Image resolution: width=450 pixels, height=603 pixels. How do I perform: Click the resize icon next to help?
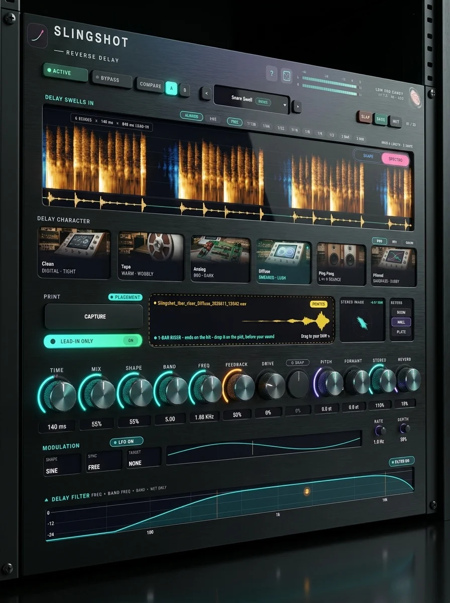[x=286, y=75]
